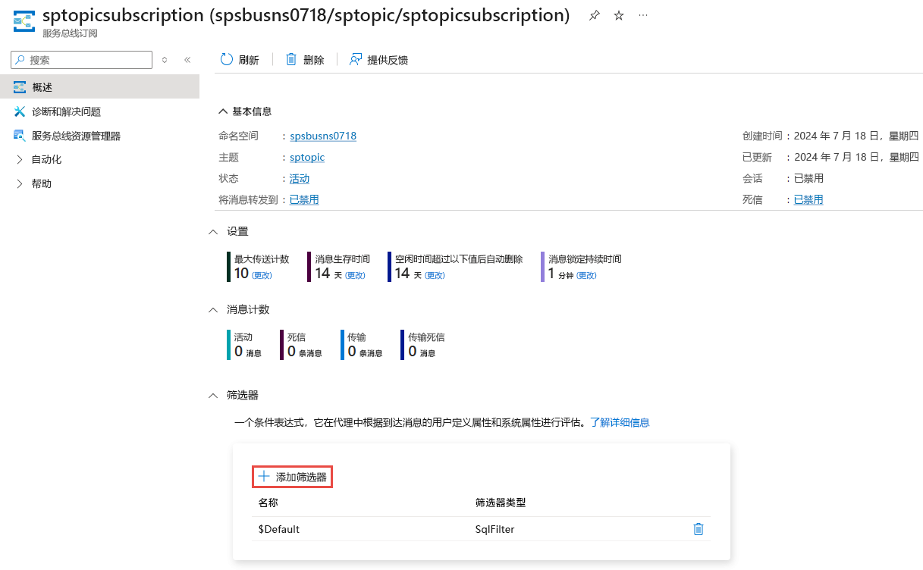Click the 活动 status link
Image resolution: width=923 pixels, height=570 pixels.
click(x=300, y=178)
